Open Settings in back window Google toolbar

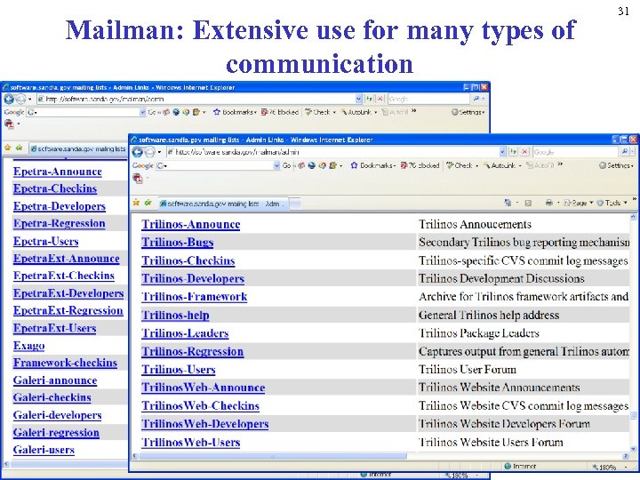(468, 112)
